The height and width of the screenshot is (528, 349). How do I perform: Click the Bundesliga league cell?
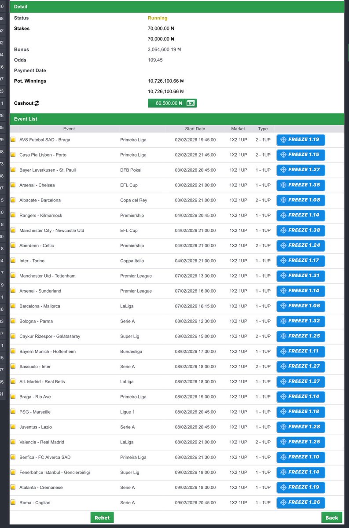point(132,352)
